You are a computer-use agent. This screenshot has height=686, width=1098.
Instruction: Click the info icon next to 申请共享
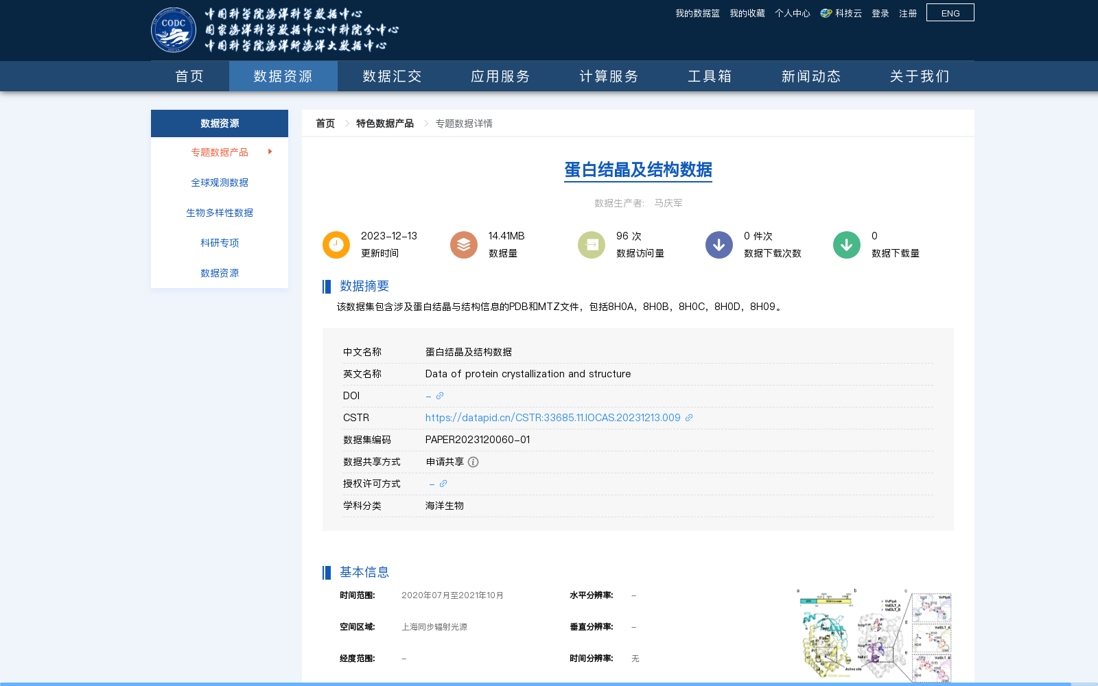pyautogui.click(x=473, y=462)
